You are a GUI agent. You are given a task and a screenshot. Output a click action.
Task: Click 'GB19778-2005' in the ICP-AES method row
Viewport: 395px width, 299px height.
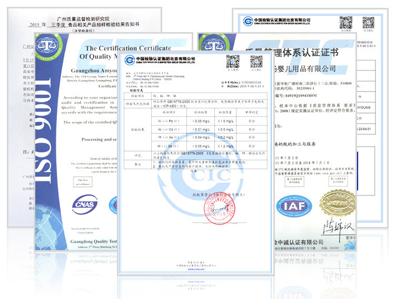pyautogui.click(x=179, y=102)
